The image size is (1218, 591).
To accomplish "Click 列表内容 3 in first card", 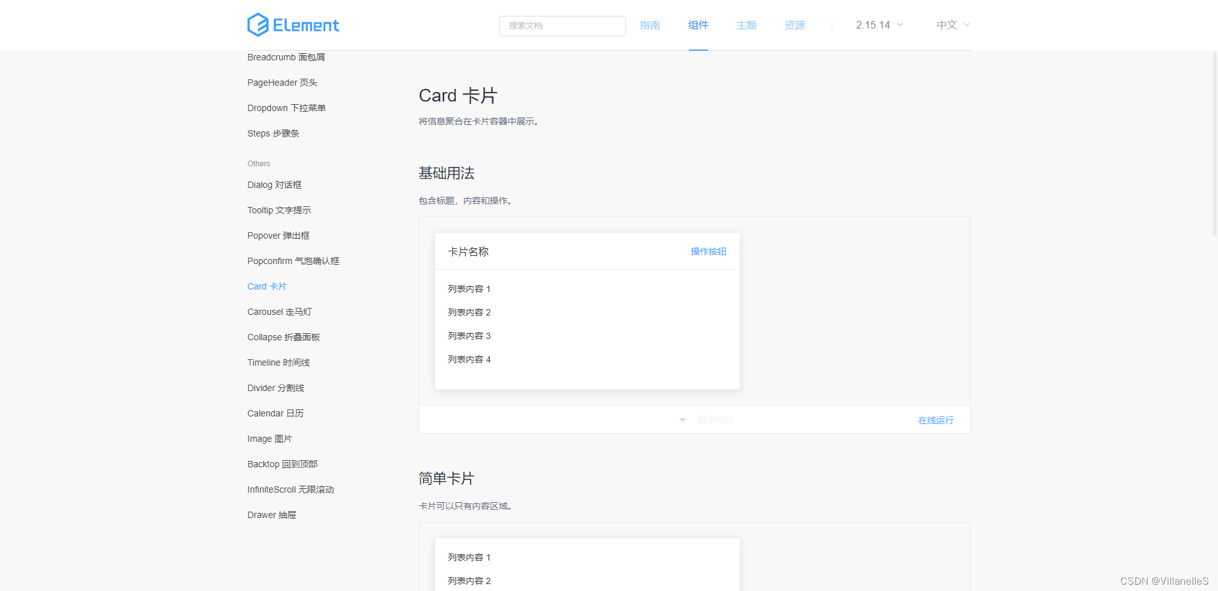I will [x=469, y=336].
